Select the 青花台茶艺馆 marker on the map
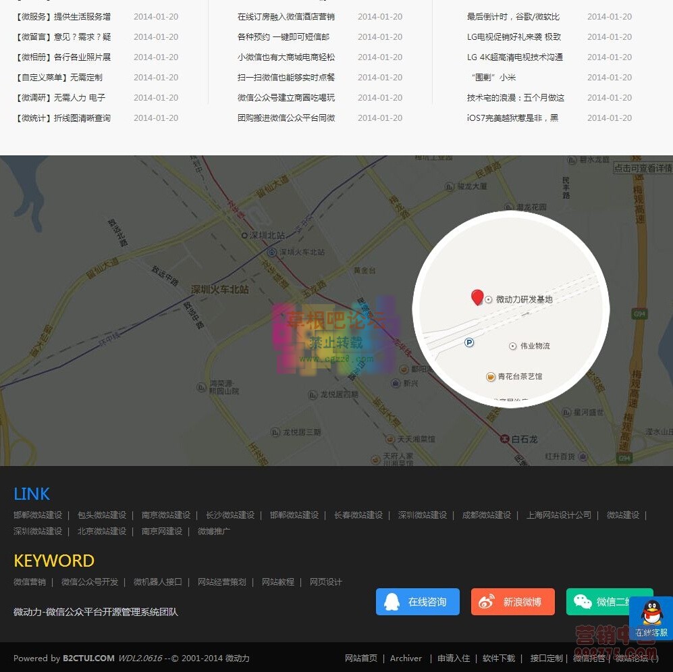 click(491, 377)
